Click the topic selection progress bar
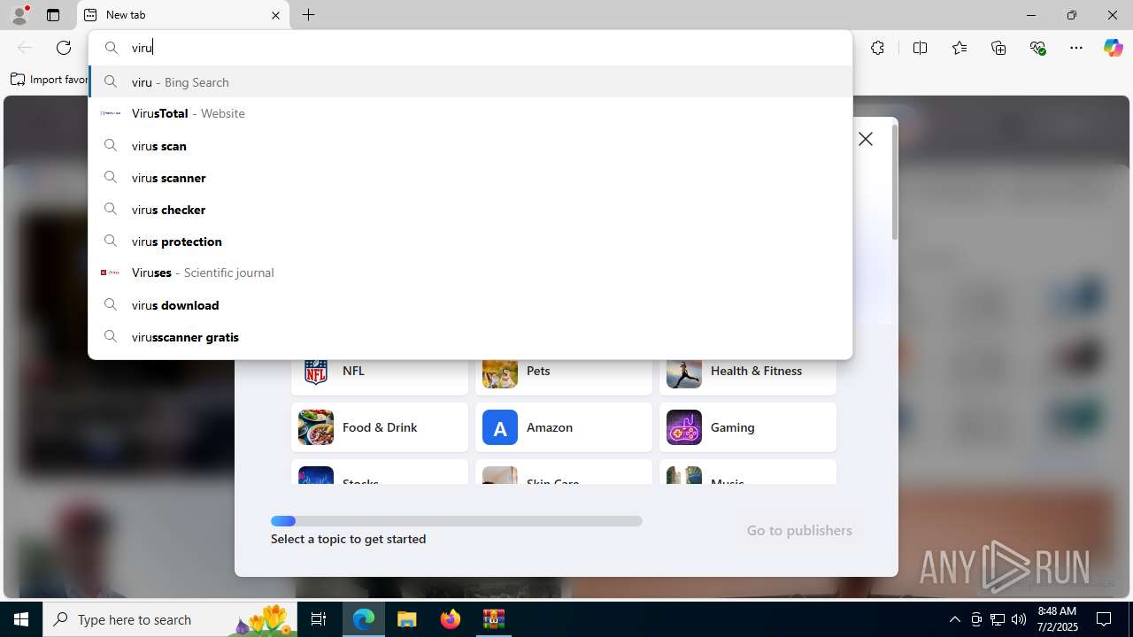Screen dimensions: 1133x637 point(457,521)
